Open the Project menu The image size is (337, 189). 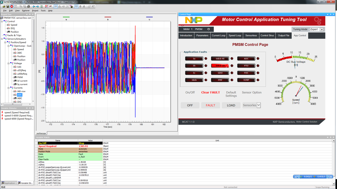click(x=35, y=10)
